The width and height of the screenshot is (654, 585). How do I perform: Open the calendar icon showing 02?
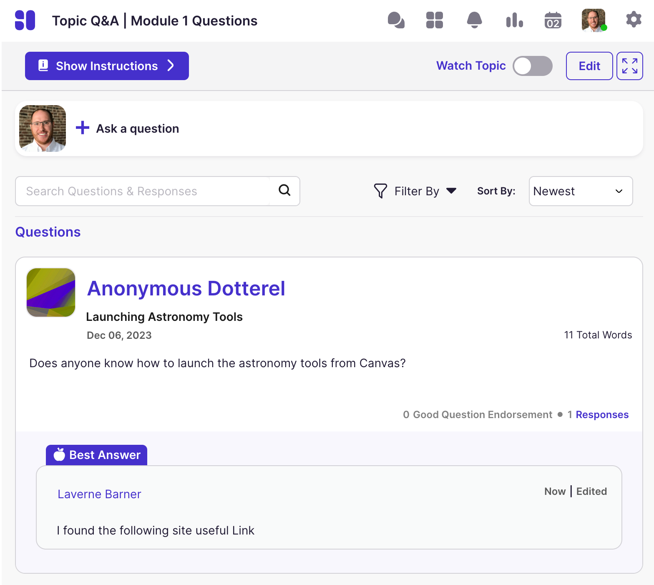click(x=553, y=20)
